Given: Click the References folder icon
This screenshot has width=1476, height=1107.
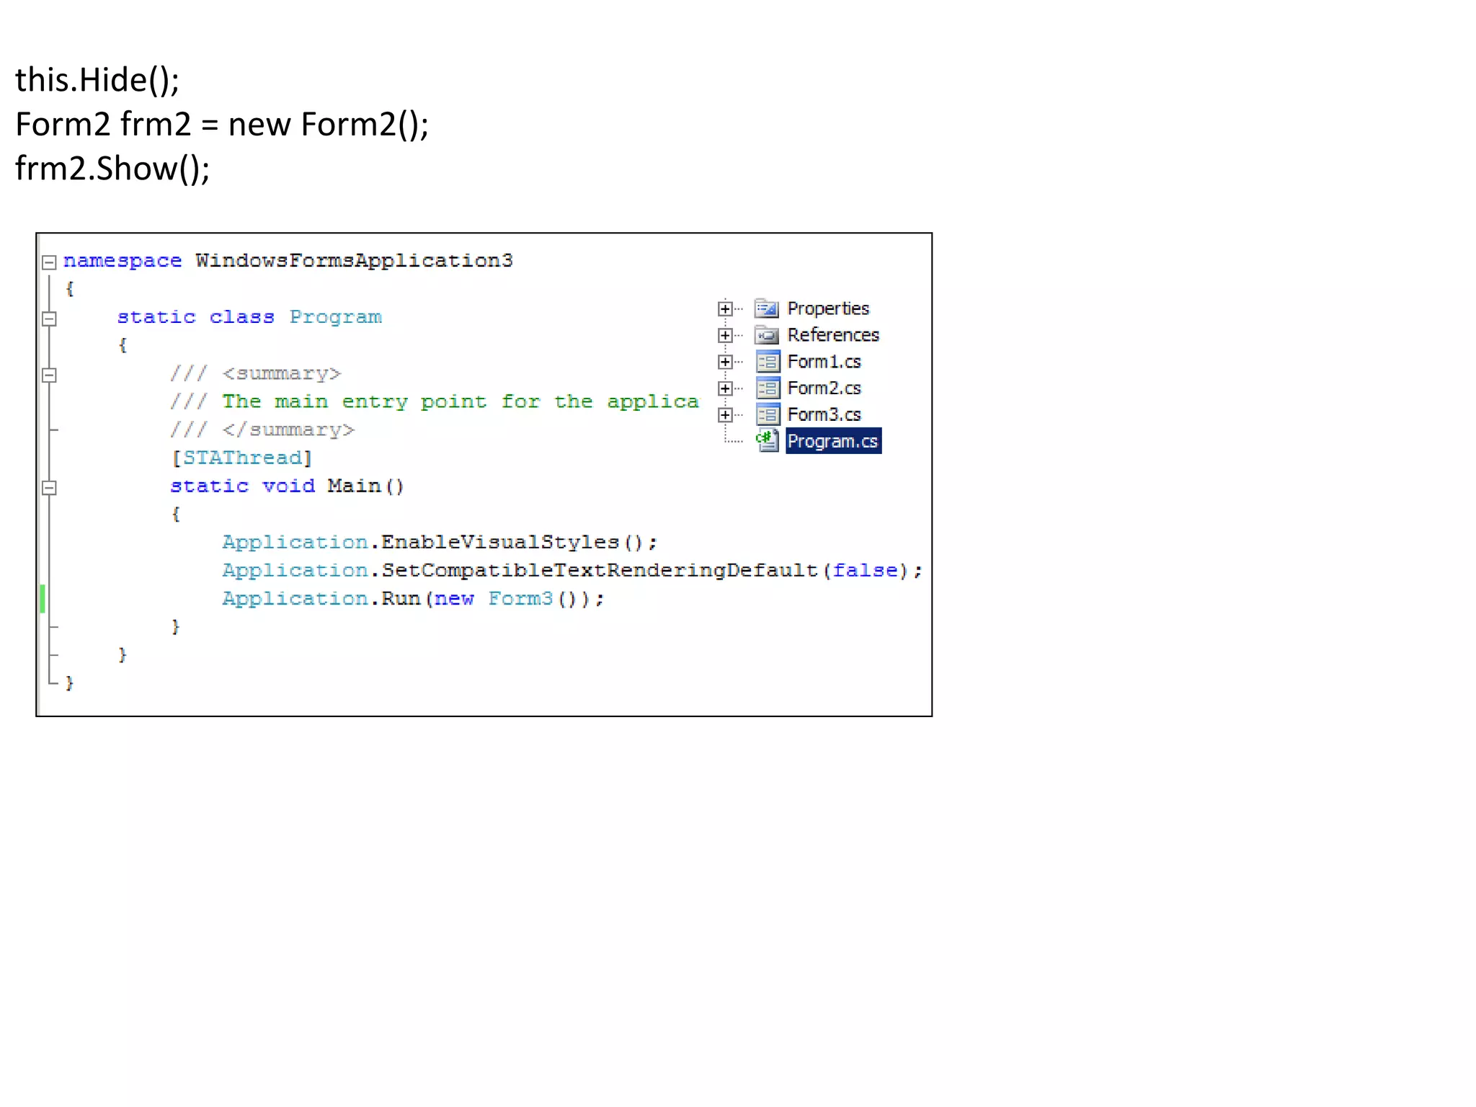Looking at the screenshot, I should tap(767, 335).
